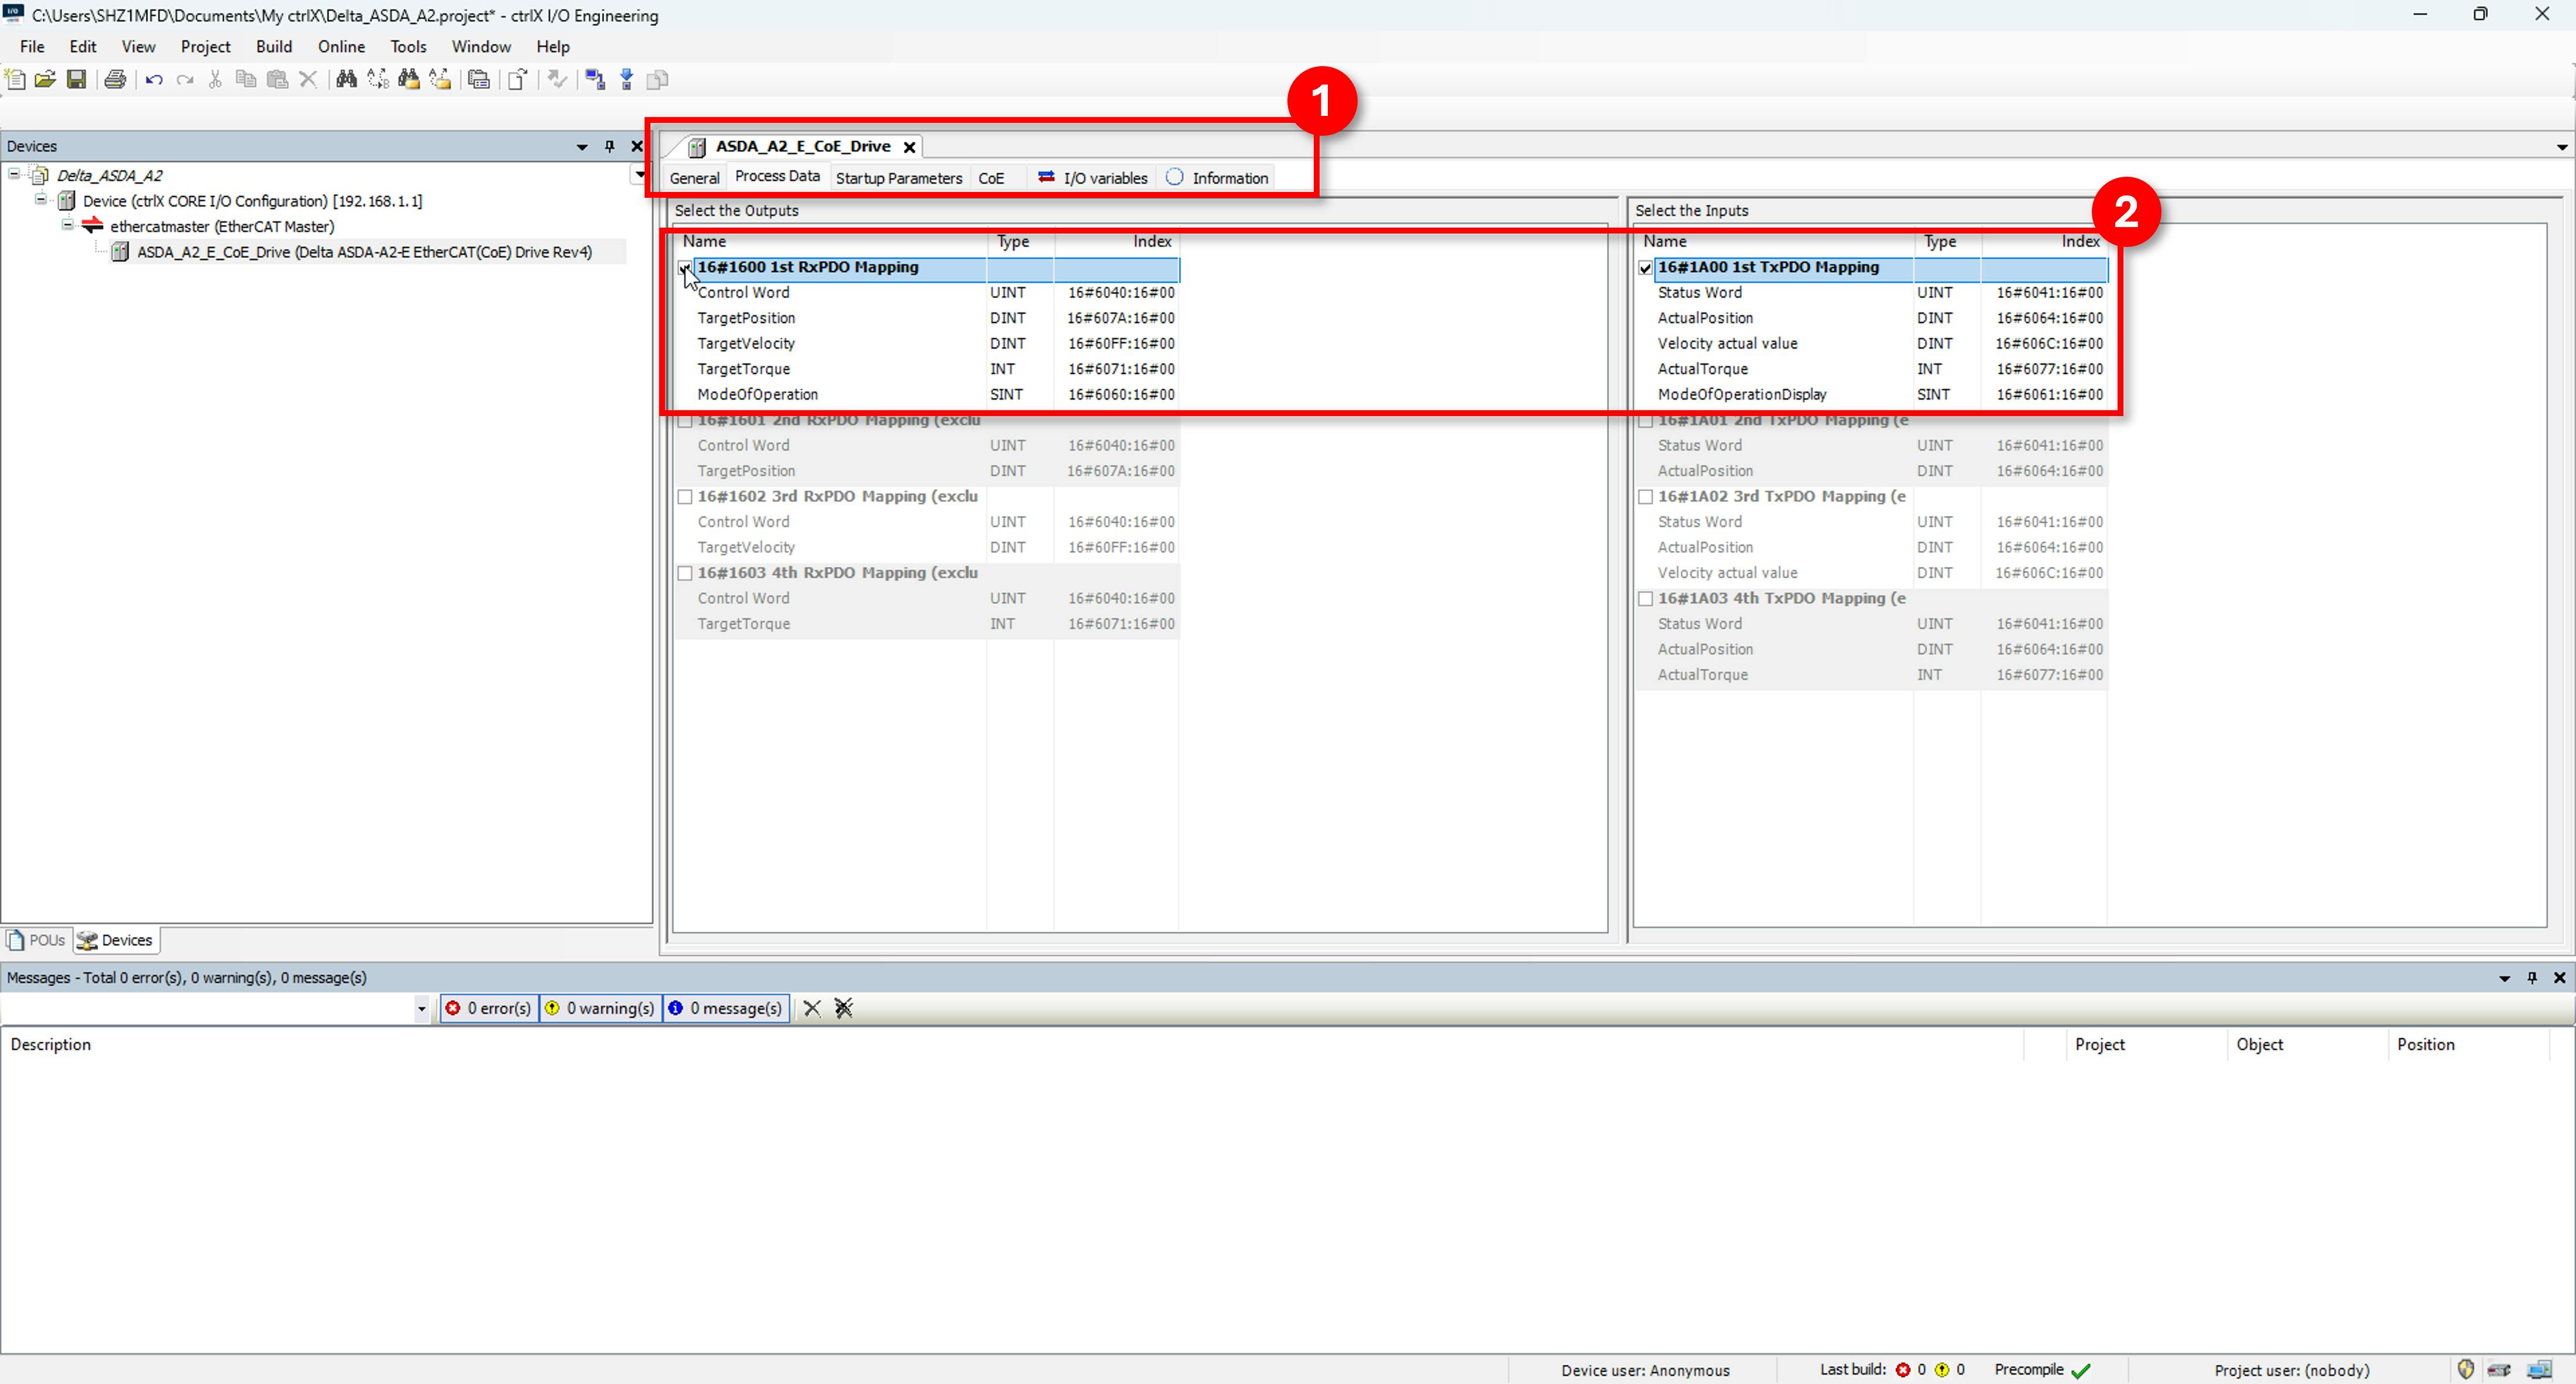
Task: Select ASDA_A2_E_CoE_Drive in device tree
Action: click(x=364, y=252)
